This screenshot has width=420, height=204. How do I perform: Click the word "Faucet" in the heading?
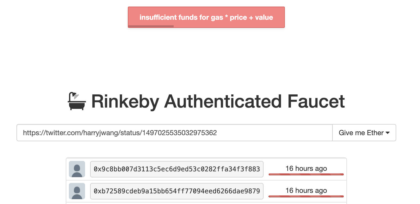(x=316, y=101)
